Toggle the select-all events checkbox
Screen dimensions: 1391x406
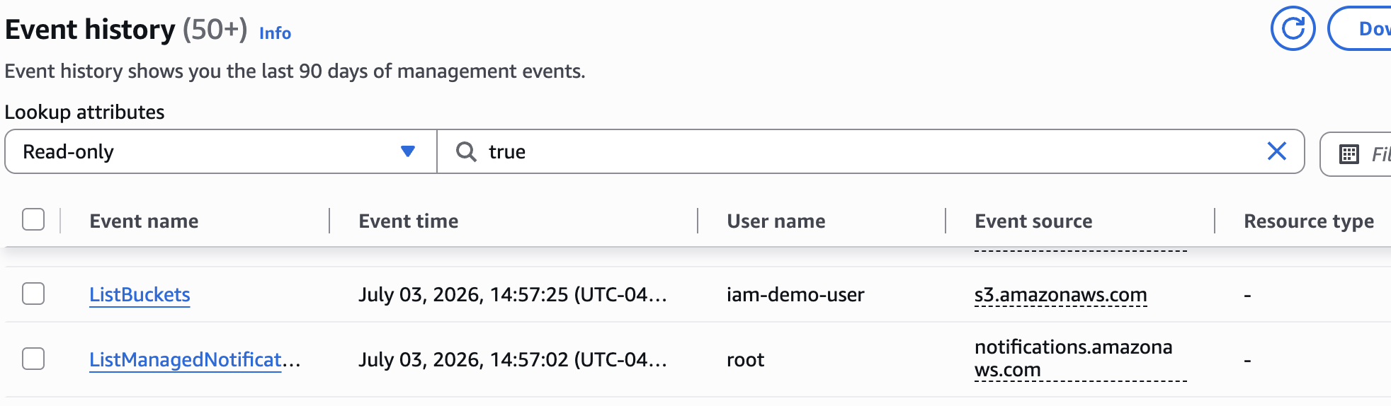click(x=33, y=220)
